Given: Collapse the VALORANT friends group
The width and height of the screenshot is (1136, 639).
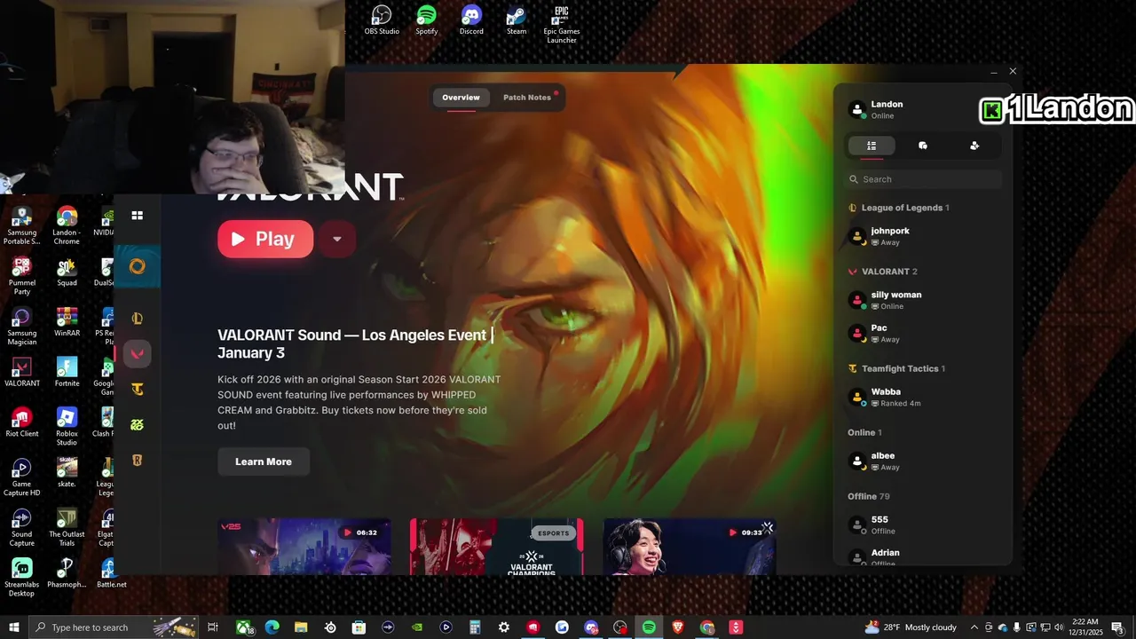Looking at the screenshot, I should pos(883,272).
